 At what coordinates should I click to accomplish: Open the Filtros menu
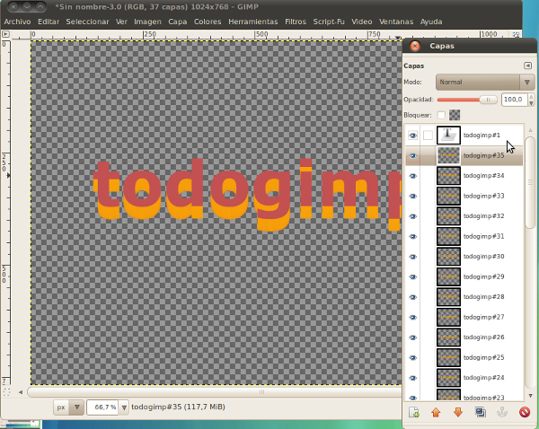[x=295, y=21]
